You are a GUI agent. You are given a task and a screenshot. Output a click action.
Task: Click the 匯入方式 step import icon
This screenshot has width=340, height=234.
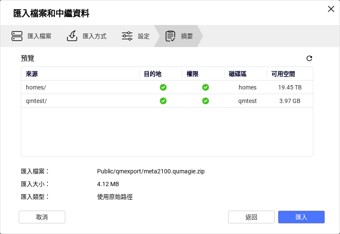72,36
